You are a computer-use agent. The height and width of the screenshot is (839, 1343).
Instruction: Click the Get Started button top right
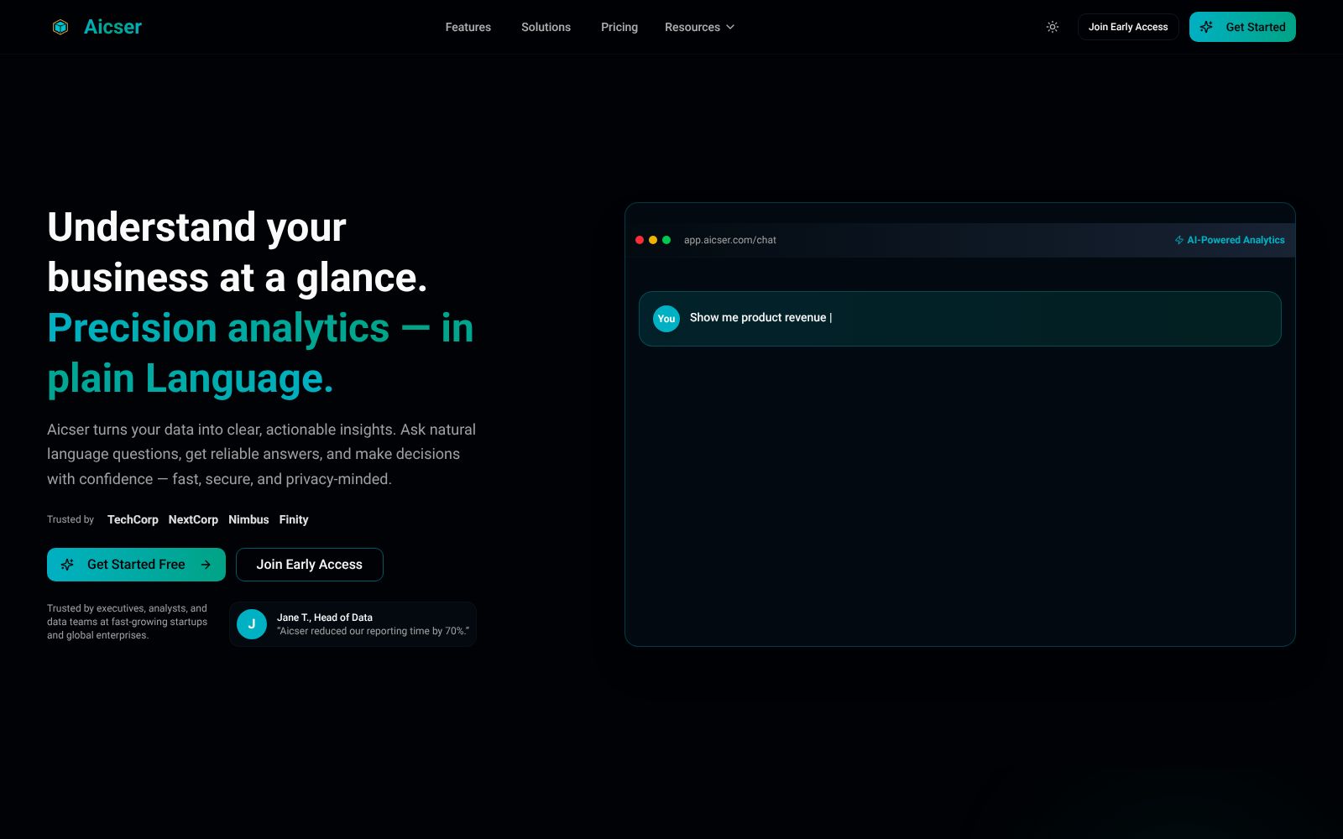(x=1242, y=26)
